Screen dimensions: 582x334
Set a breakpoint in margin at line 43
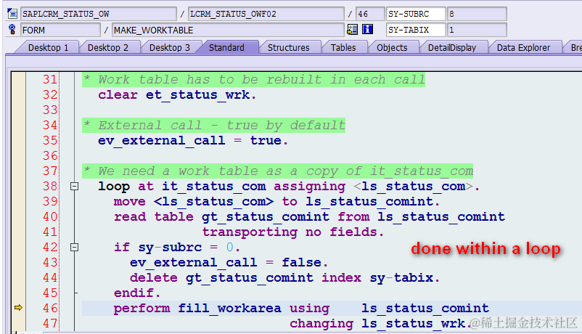(x=19, y=263)
